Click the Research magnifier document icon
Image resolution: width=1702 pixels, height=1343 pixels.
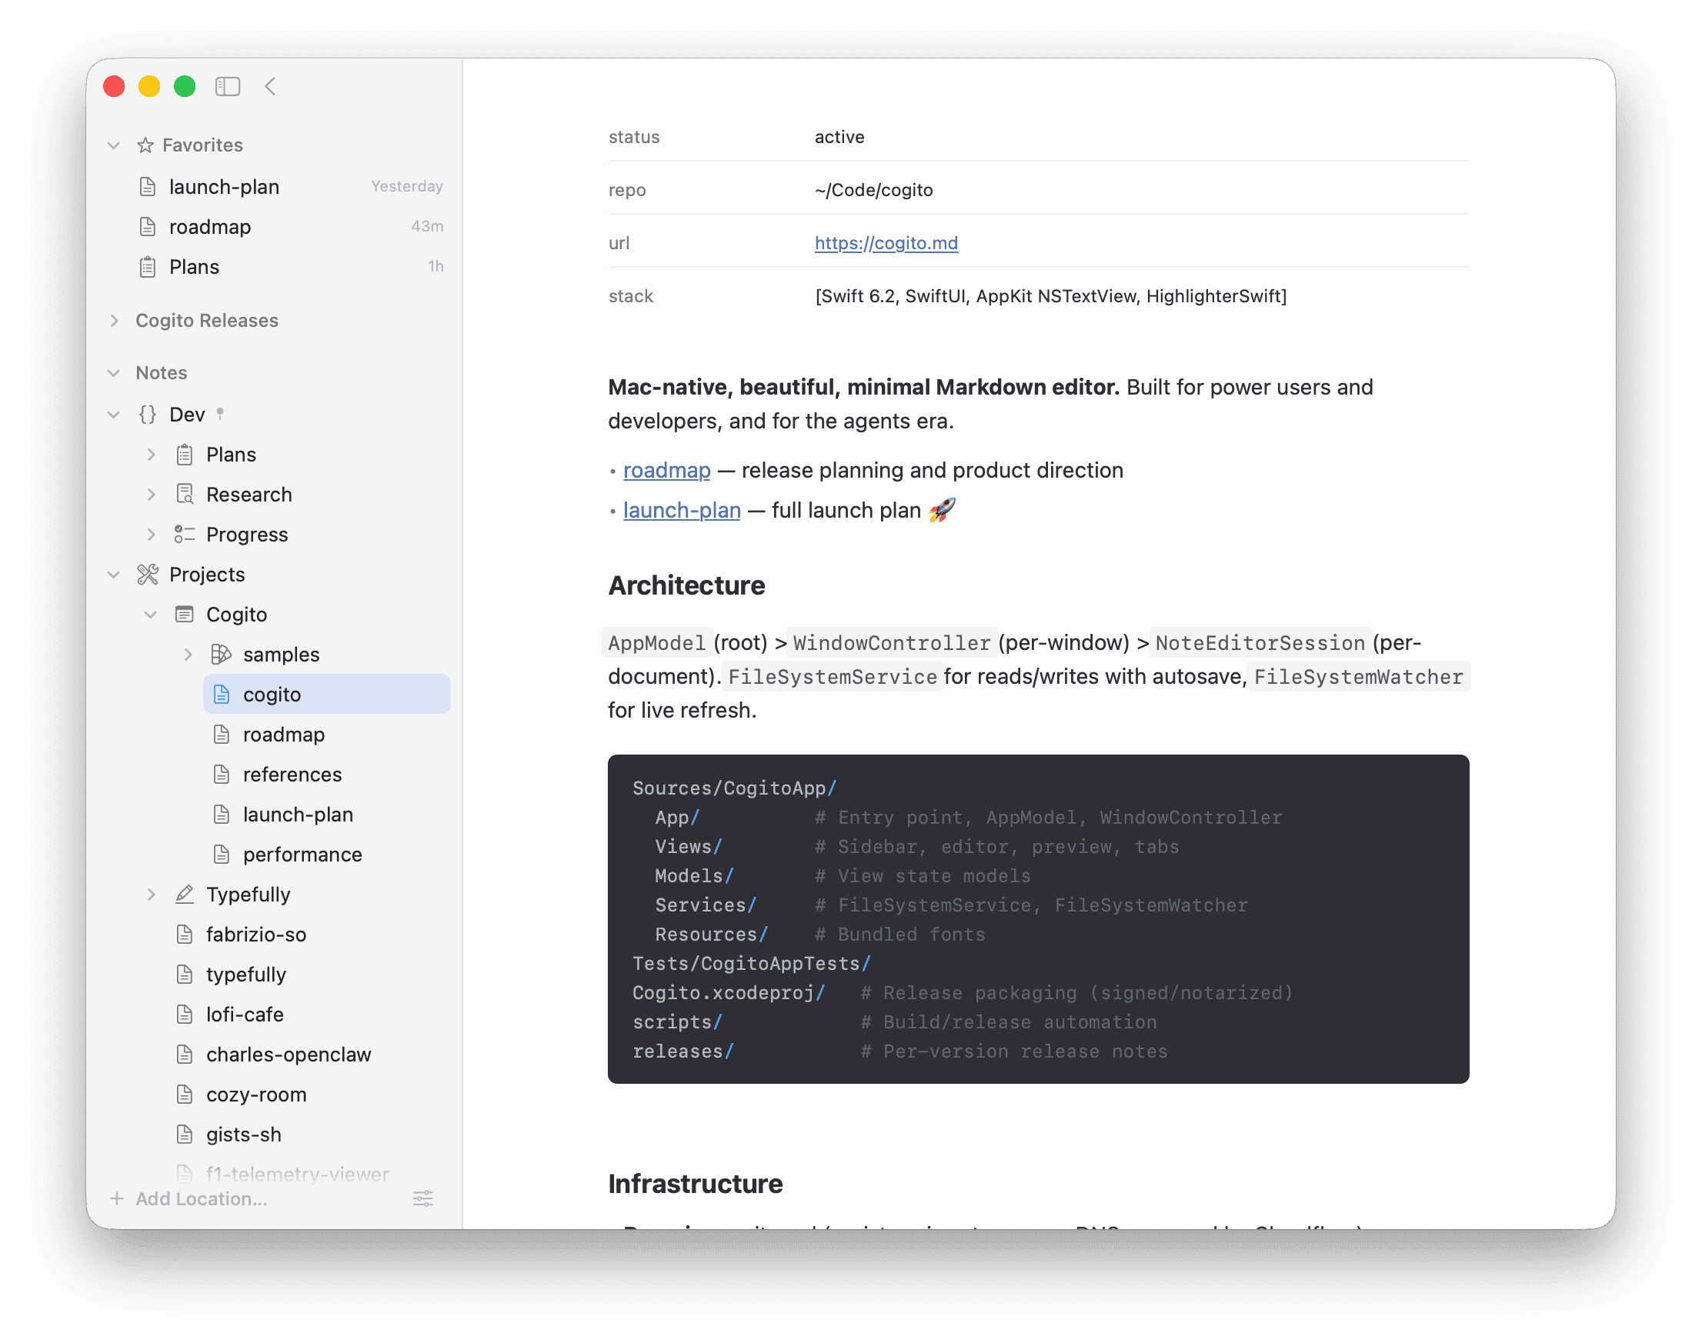(x=184, y=495)
